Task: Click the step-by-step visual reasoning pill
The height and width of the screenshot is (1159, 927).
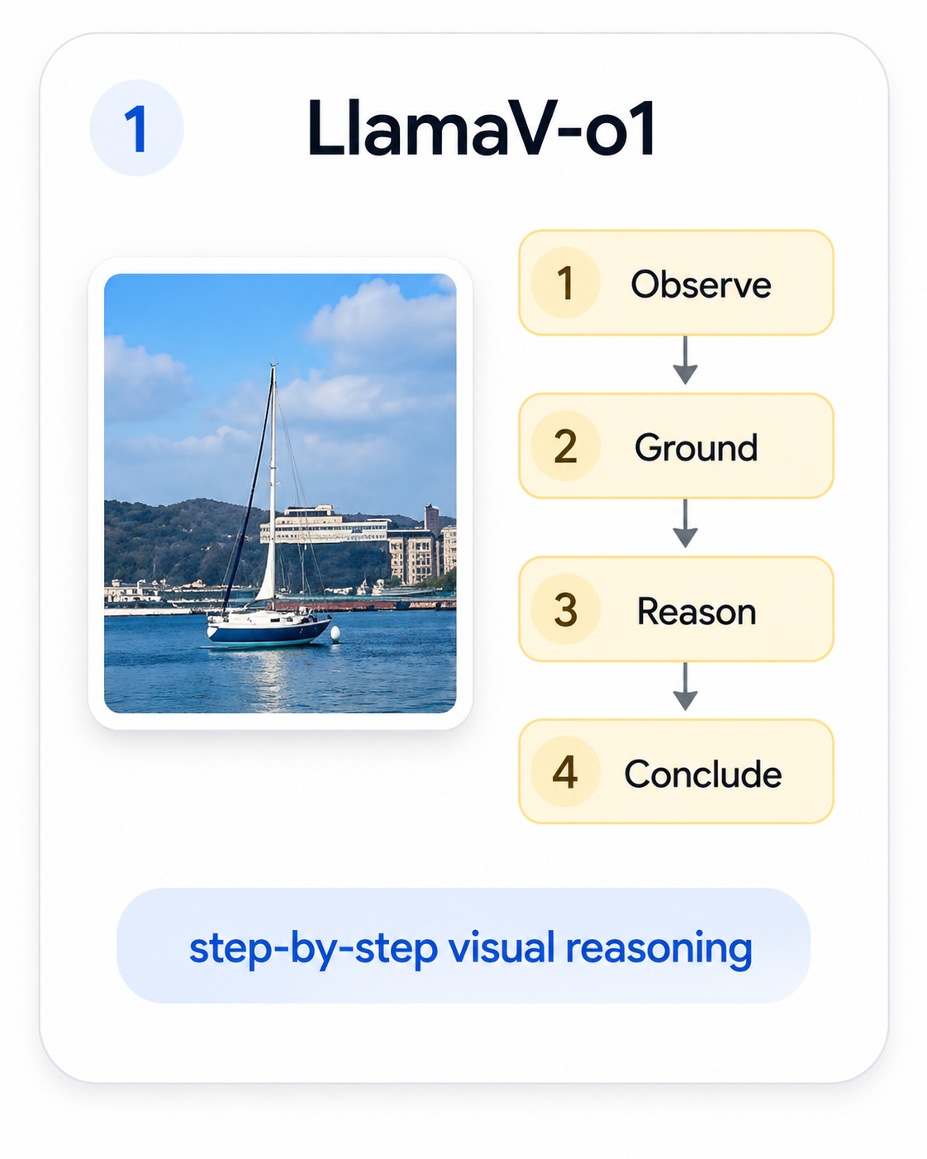Action: click(463, 946)
